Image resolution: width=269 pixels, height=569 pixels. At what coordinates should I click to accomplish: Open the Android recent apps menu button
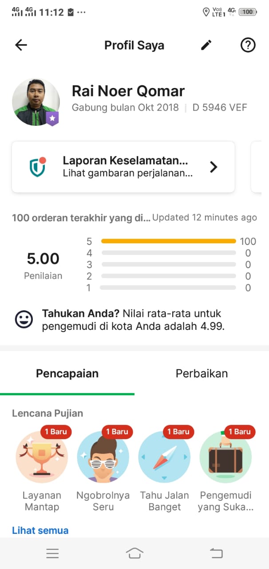52,553
